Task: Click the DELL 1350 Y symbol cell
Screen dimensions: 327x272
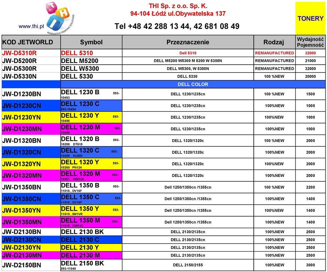Action: pos(91,210)
